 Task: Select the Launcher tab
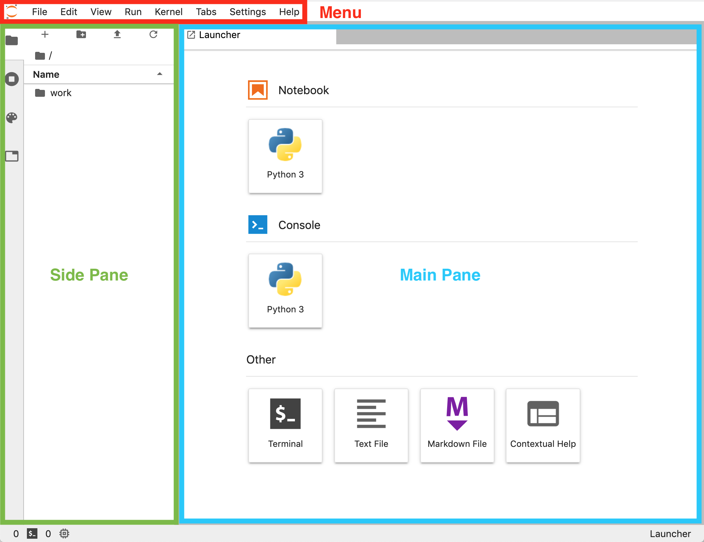260,35
